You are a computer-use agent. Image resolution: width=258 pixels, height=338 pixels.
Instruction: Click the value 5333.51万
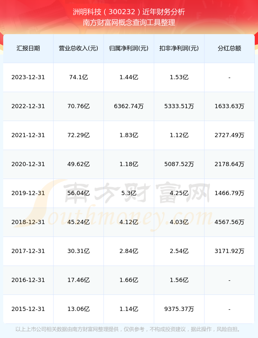[179, 106]
